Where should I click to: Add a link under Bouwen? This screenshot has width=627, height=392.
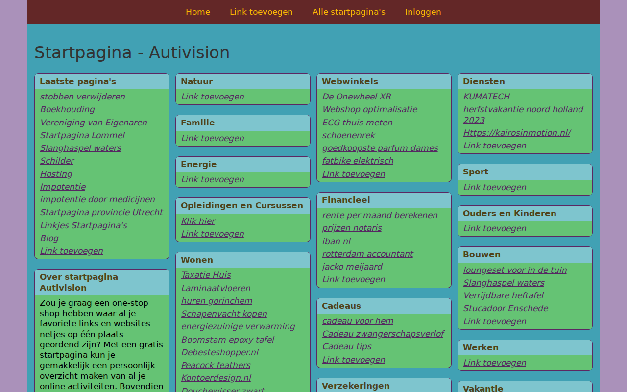pyautogui.click(x=495, y=321)
